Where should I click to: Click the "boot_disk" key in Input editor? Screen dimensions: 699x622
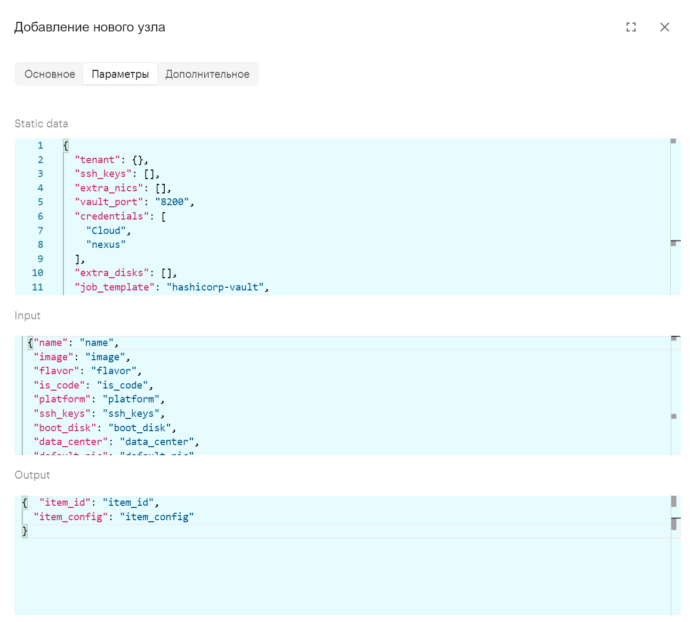point(65,428)
